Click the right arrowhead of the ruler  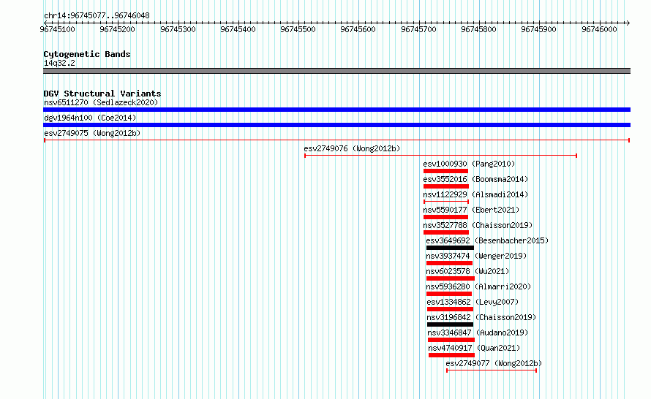pyautogui.click(x=628, y=23)
